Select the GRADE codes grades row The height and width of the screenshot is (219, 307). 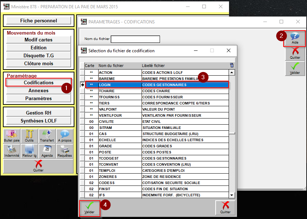pyautogui.click(x=157, y=146)
